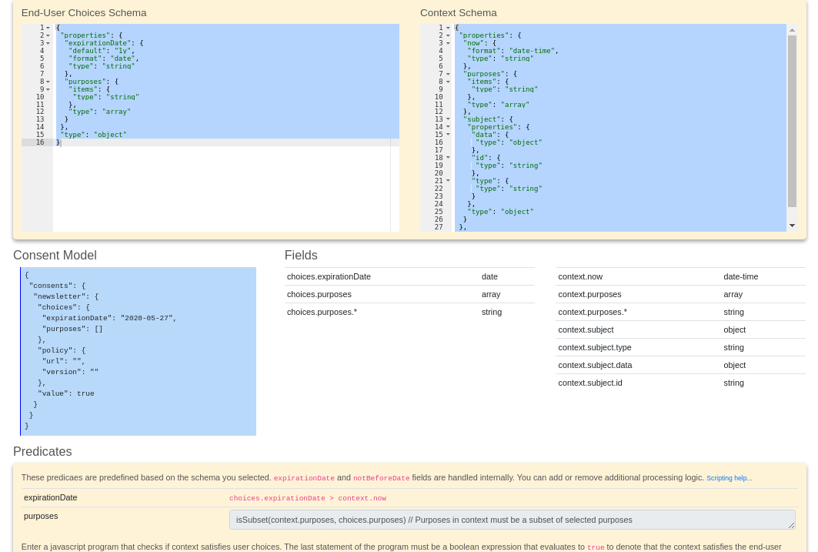The width and height of the screenshot is (818, 552).
Task: Select context.now field row
Action: coord(680,276)
